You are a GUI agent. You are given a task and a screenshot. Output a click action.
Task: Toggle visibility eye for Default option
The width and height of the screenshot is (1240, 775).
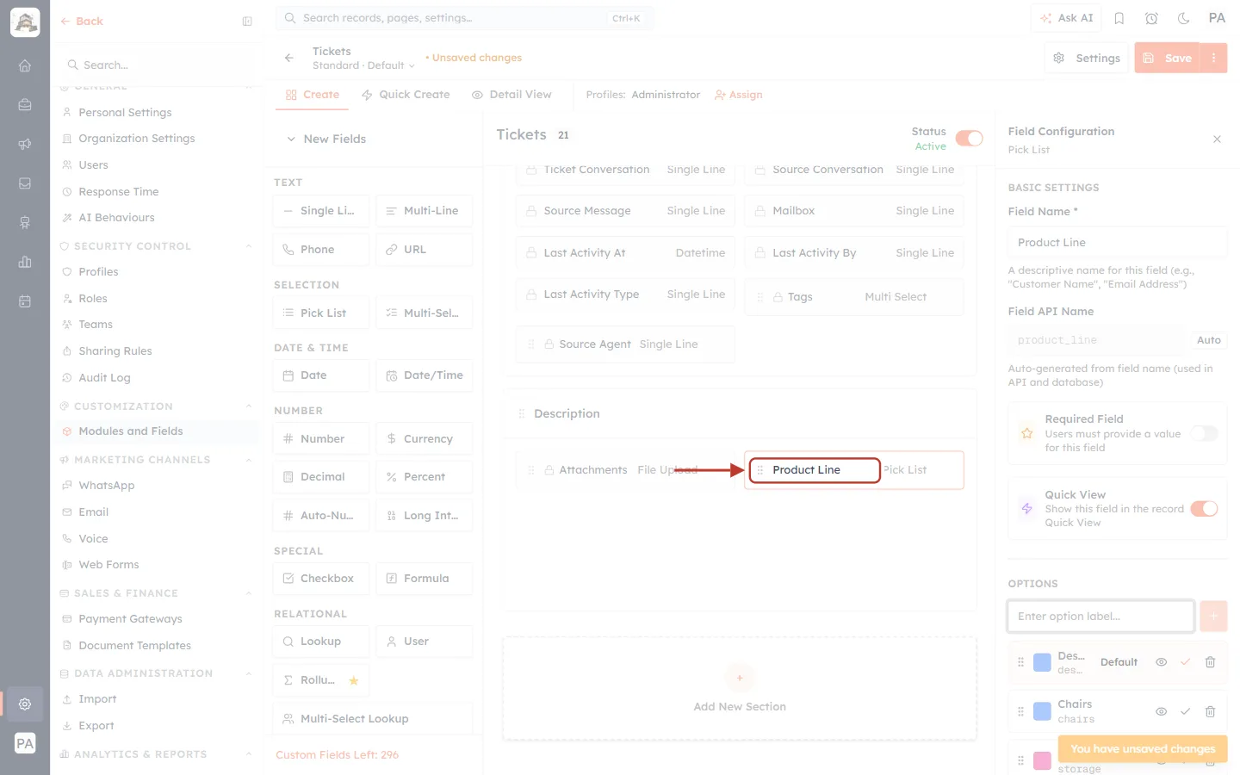click(1161, 662)
